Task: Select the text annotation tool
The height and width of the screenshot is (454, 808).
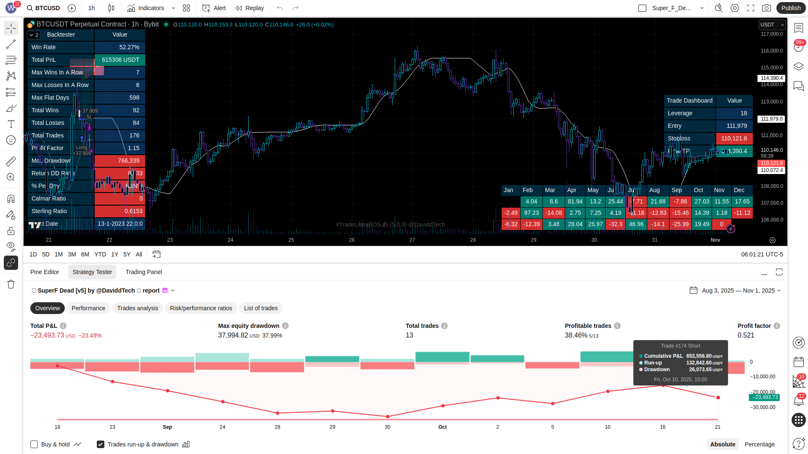Action: (x=11, y=124)
